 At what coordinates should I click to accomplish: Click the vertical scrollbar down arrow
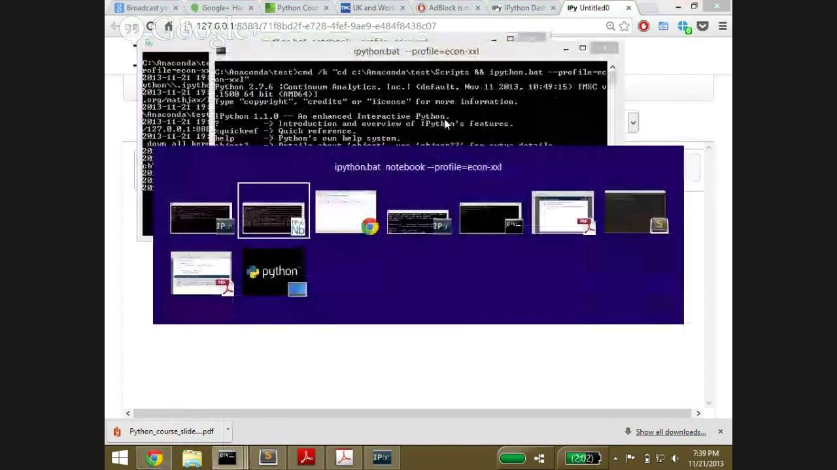[708, 403]
